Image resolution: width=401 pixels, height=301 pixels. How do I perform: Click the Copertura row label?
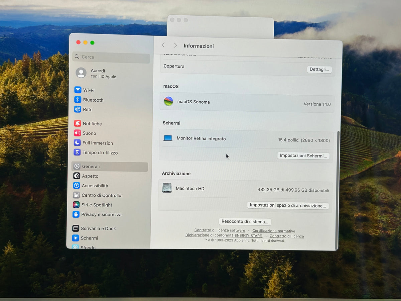pos(174,66)
